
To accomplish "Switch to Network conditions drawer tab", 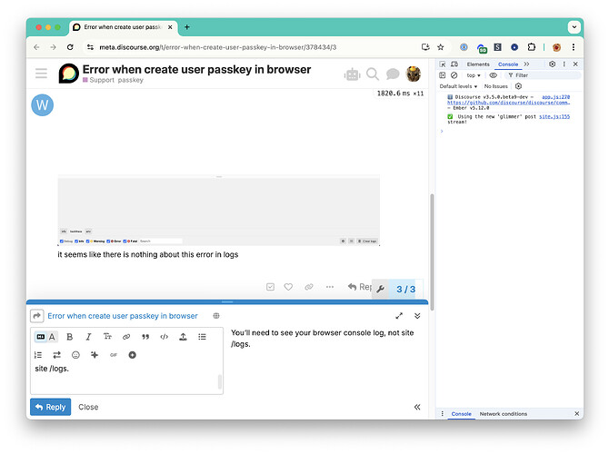I will [504, 414].
